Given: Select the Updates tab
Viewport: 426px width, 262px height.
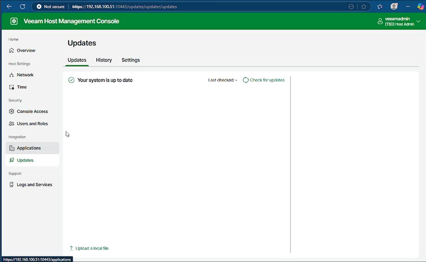Looking at the screenshot, I should pyautogui.click(x=77, y=60).
